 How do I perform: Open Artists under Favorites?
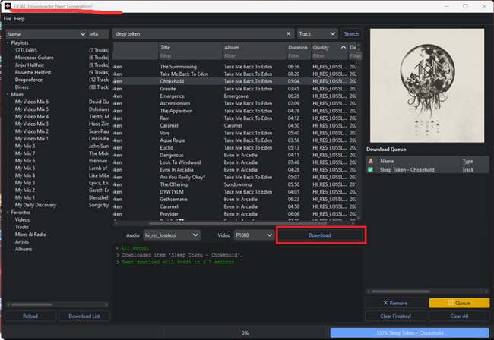pyautogui.click(x=22, y=242)
